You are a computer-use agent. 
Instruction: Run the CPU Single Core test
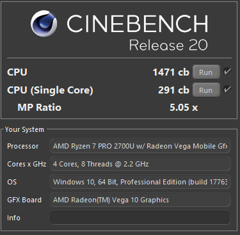[206, 90]
